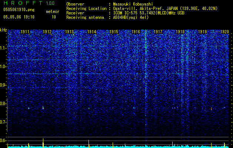Viewport: 233px width, 148px height.
Task: Click meteor count value 10
Action: (54, 17)
